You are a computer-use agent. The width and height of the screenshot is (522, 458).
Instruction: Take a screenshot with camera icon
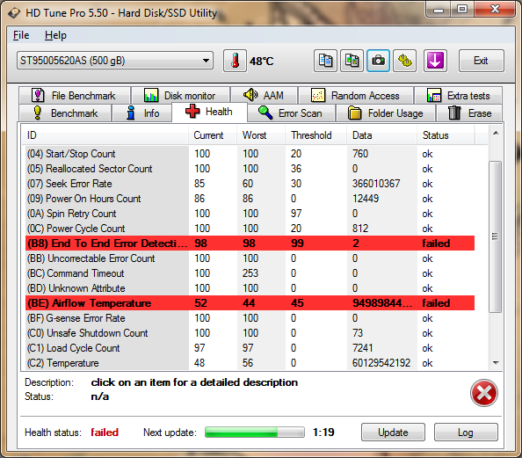(x=378, y=61)
